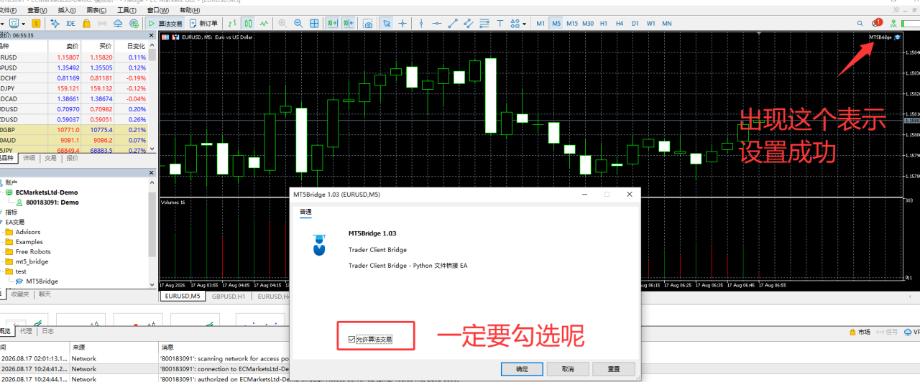This screenshot has height=382, width=920.
Task: Select the D1 timeframe
Action: (635, 24)
